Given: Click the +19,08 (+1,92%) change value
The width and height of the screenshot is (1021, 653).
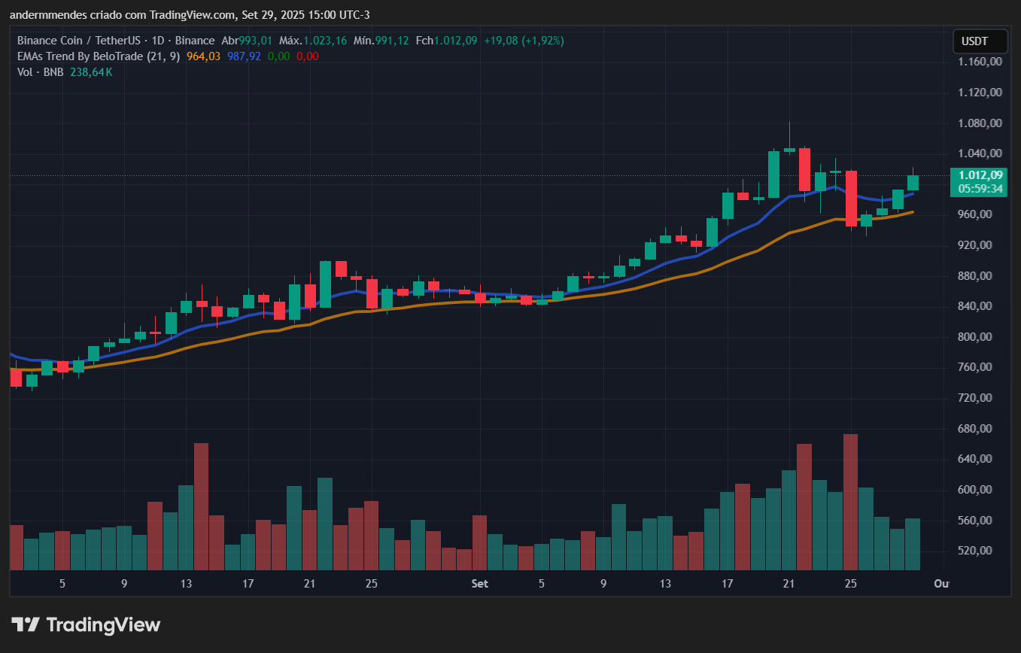Looking at the screenshot, I should 524,41.
